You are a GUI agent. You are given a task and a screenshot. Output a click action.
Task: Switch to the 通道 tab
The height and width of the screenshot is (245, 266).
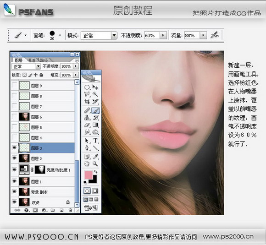pos(32,60)
